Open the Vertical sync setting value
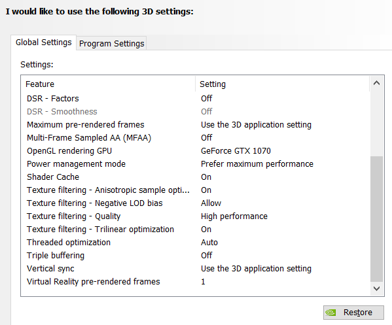Image resolution: width=392 pixels, height=325 pixels. coord(257,269)
